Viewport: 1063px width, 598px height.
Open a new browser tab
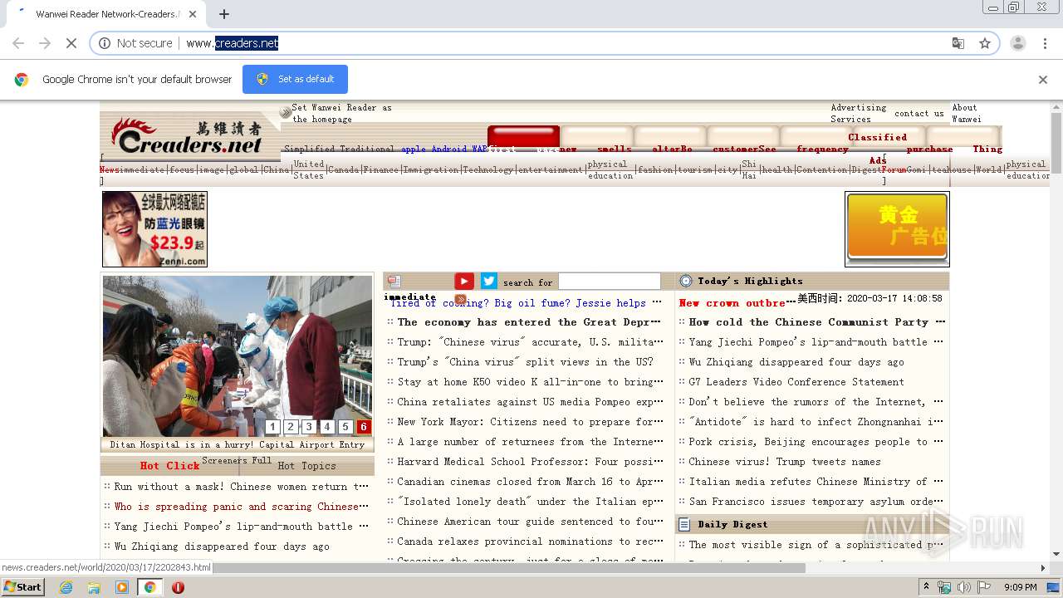pos(224,14)
